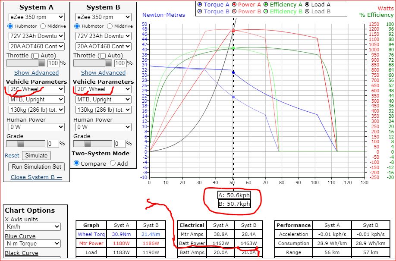Click the System B throttle percentage field
This screenshot has height=261, width=396.
[119, 63]
